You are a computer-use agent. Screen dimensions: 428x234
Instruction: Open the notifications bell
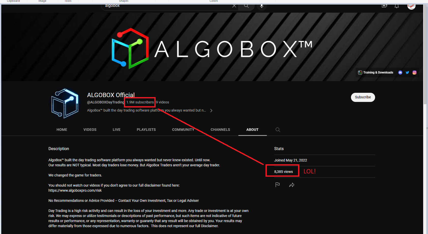[x=397, y=6]
